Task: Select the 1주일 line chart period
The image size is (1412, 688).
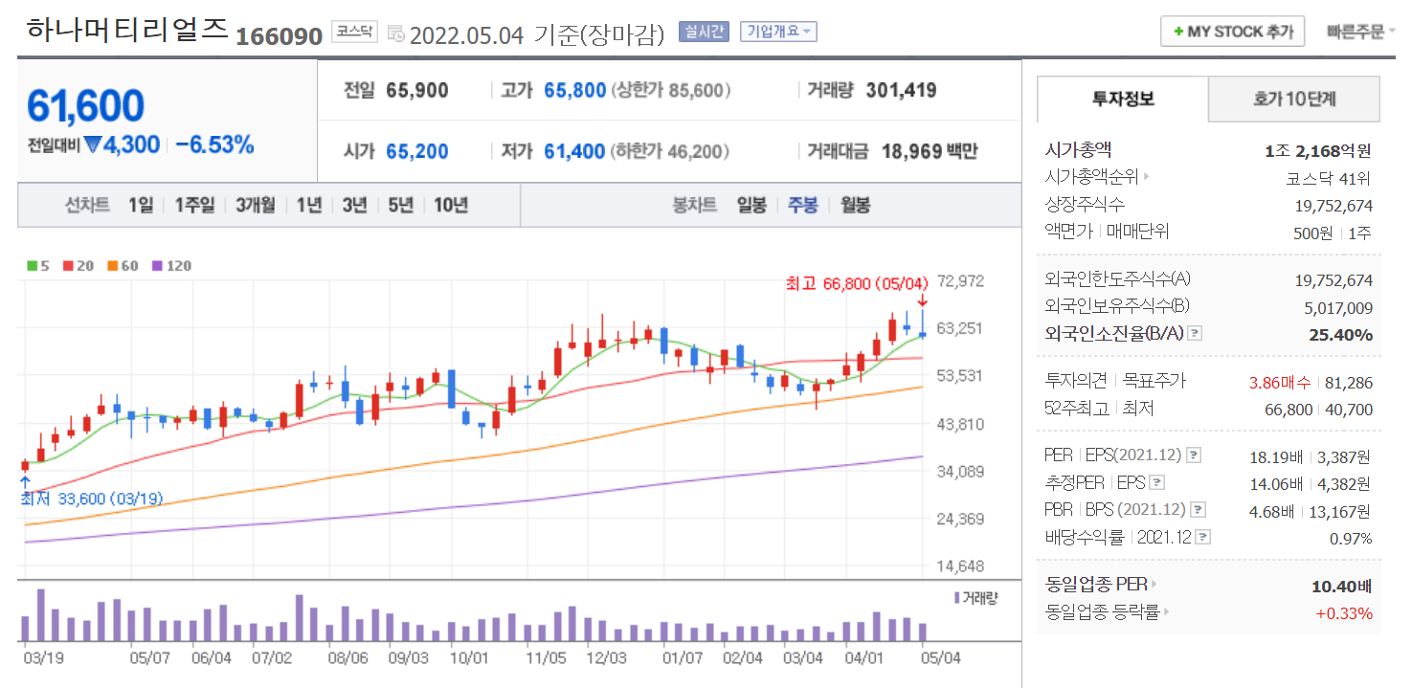Action: [195, 205]
